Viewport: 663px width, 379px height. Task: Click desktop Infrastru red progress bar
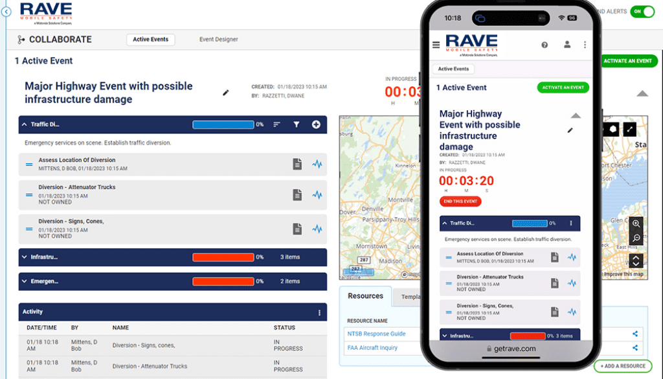(x=223, y=257)
